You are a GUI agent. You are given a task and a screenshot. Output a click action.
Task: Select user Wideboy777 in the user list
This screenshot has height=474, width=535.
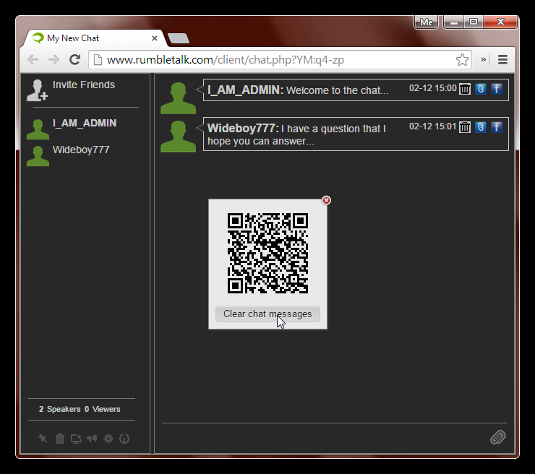tap(80, 150)
